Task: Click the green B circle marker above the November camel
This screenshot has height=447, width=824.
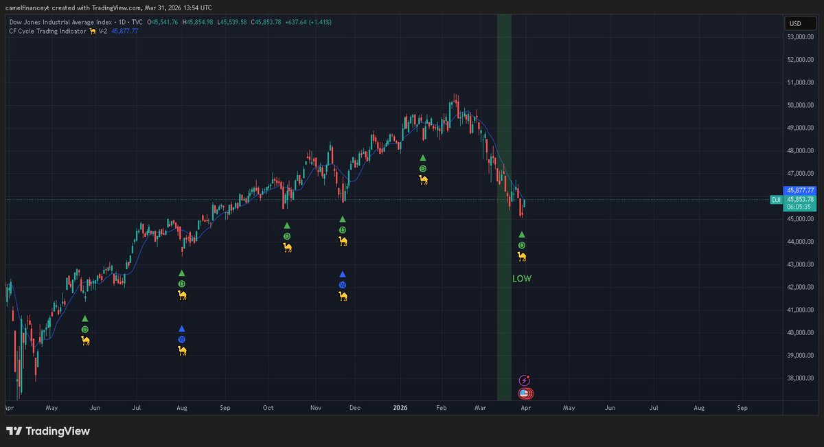Action: 343,229
